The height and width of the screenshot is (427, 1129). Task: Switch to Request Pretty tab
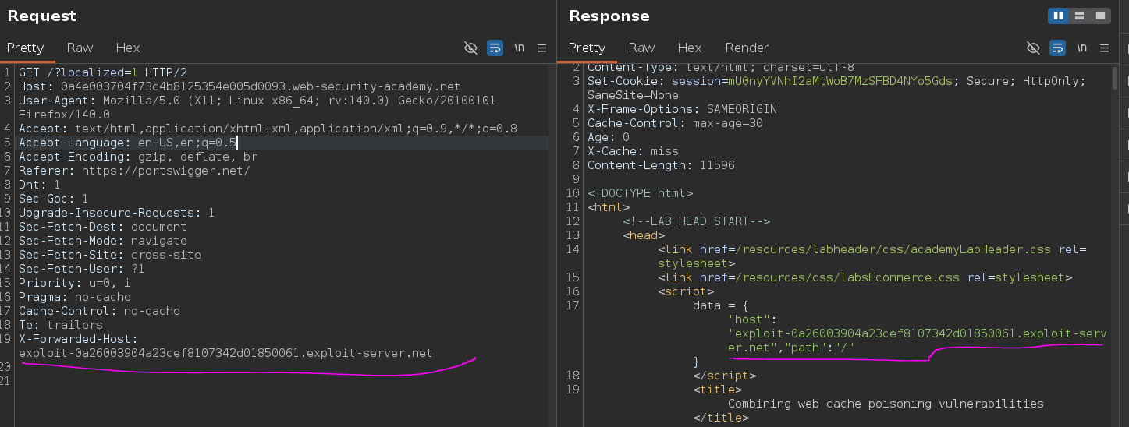[25, 48]
